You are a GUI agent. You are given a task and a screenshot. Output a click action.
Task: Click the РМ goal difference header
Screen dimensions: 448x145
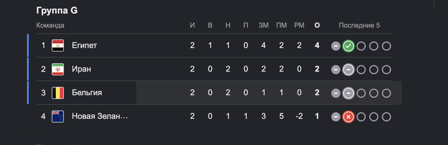(299, 25)
